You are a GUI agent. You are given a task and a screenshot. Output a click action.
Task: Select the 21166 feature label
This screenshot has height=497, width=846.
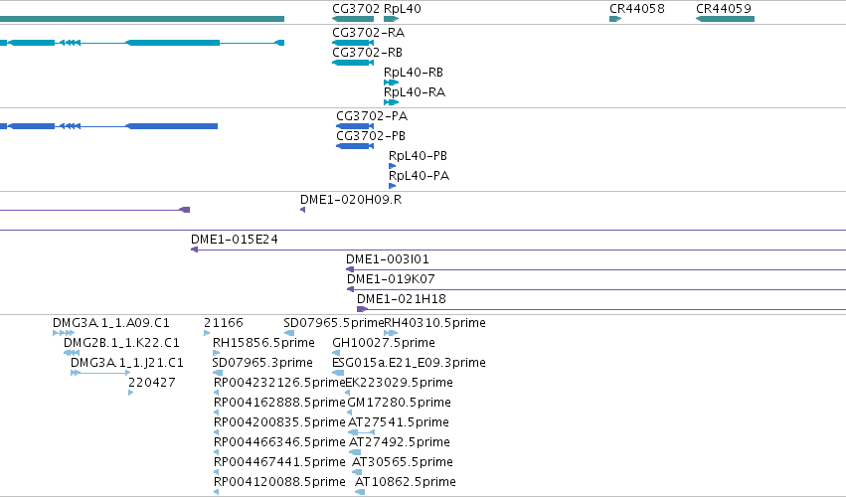click(x=224, y=323)
